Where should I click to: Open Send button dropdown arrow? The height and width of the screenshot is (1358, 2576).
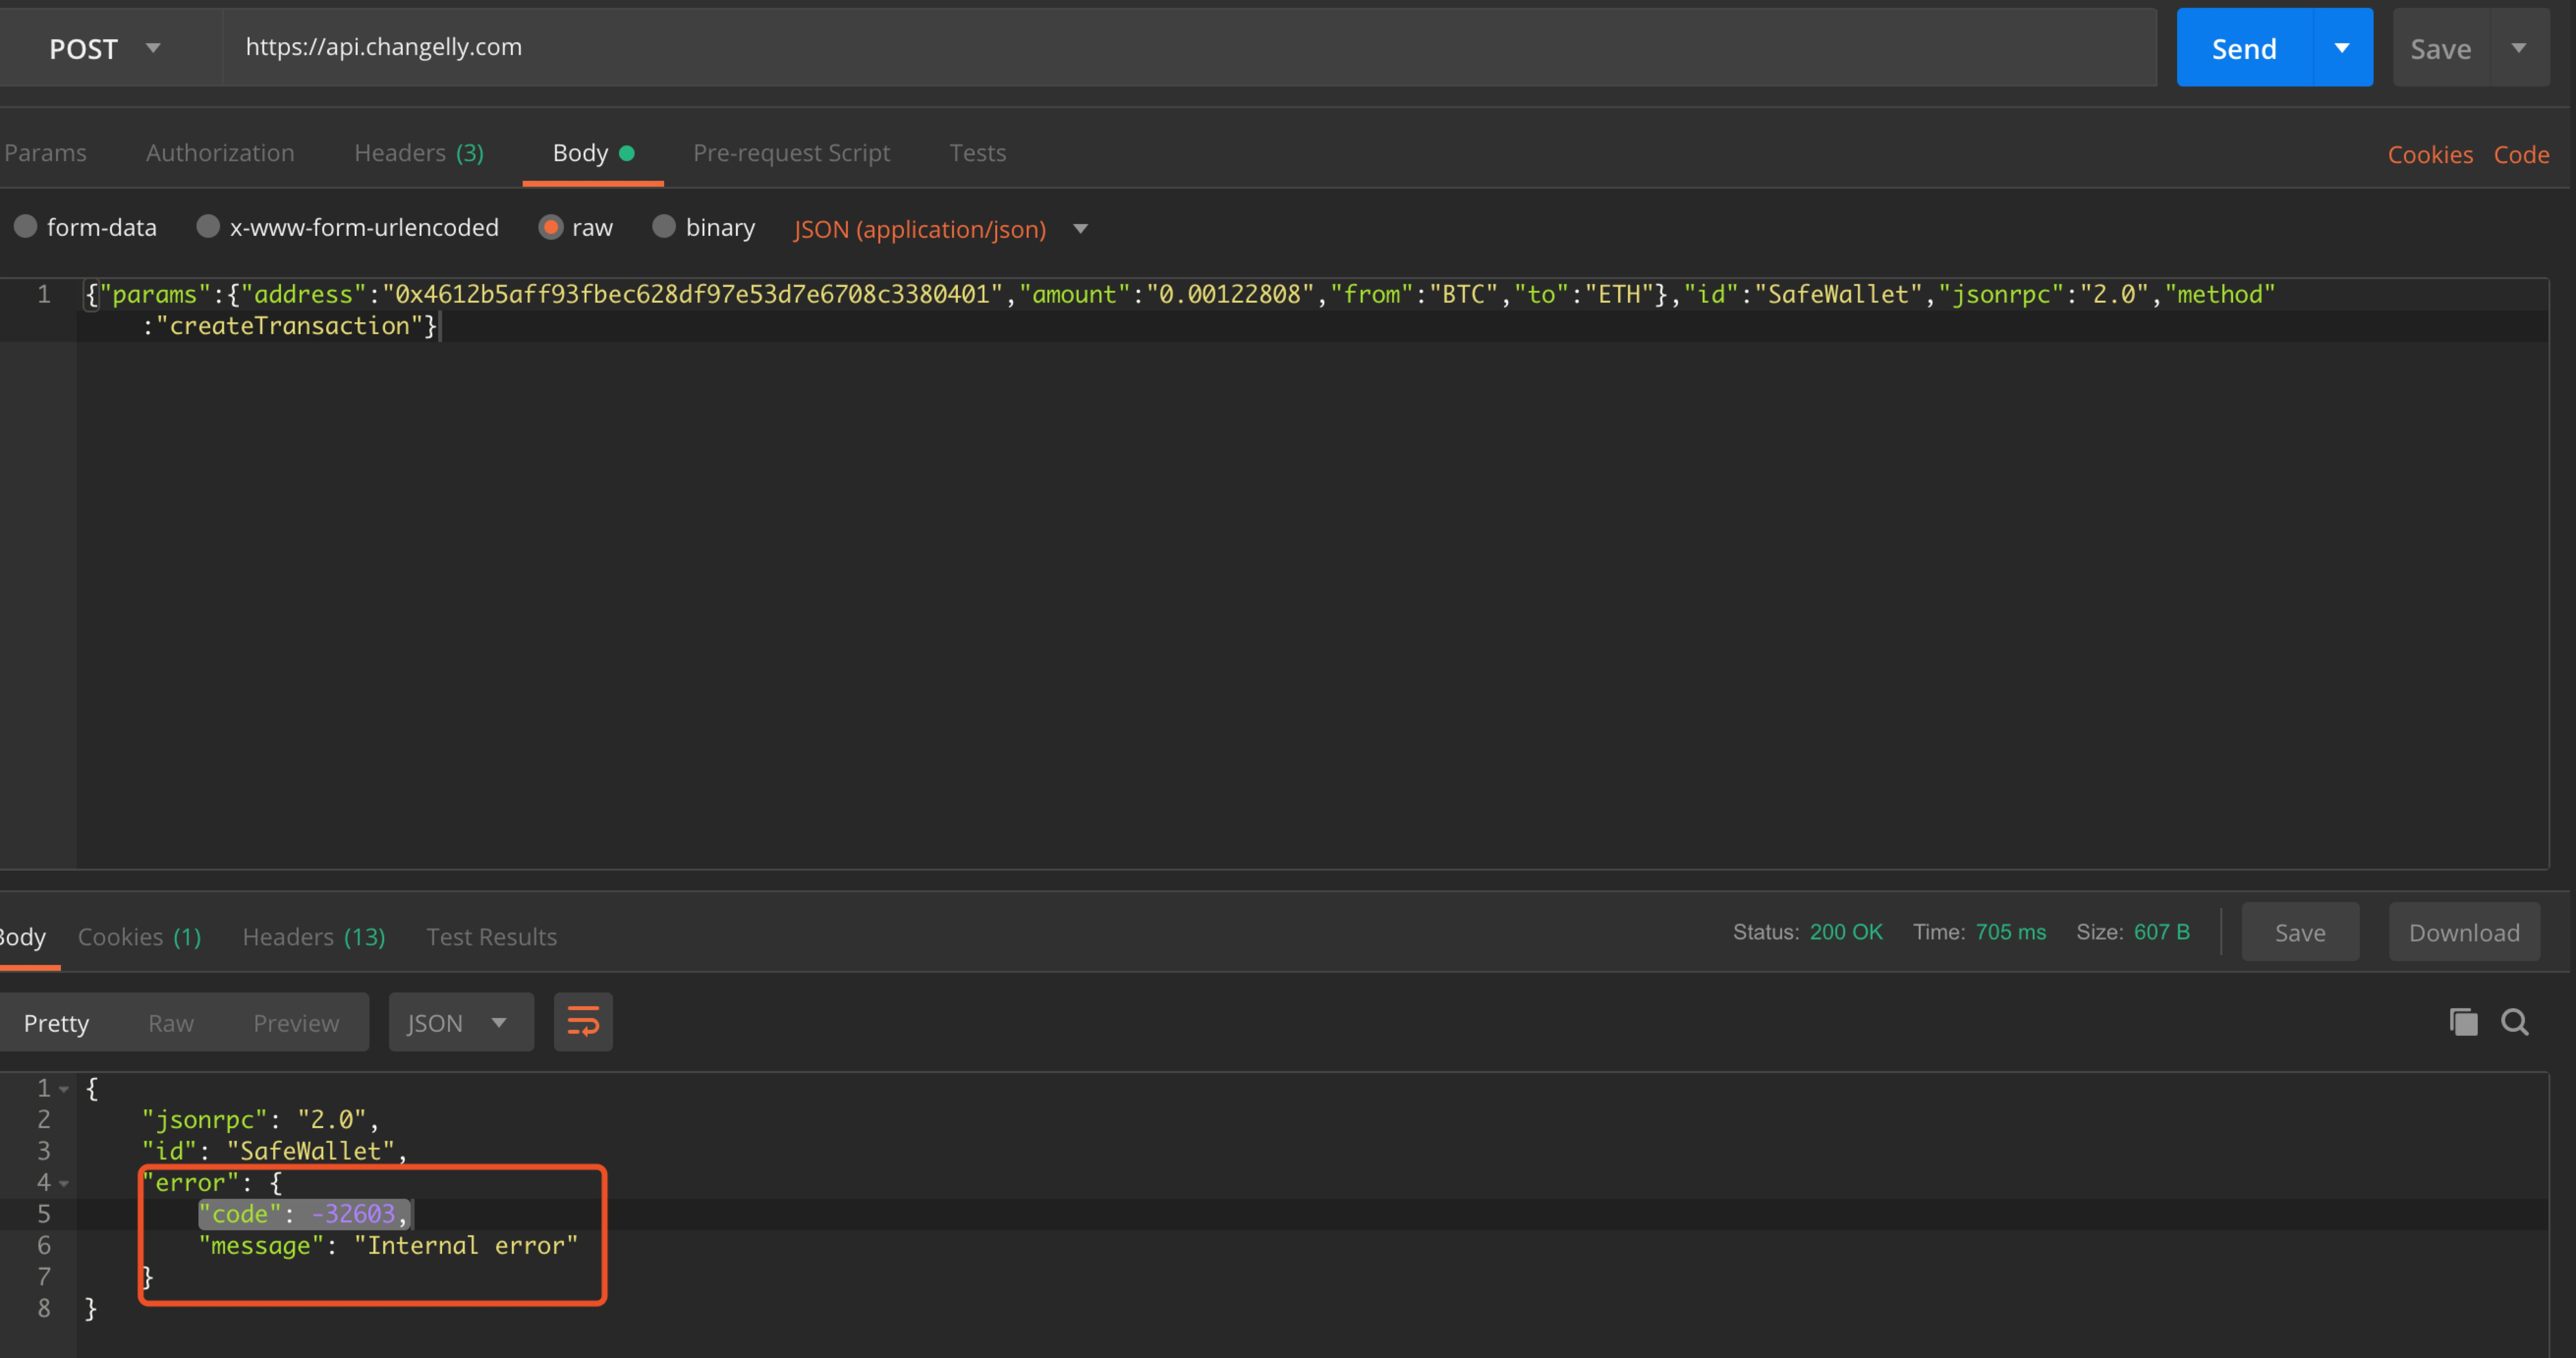pyautogui.click(x=2342, y=48)
